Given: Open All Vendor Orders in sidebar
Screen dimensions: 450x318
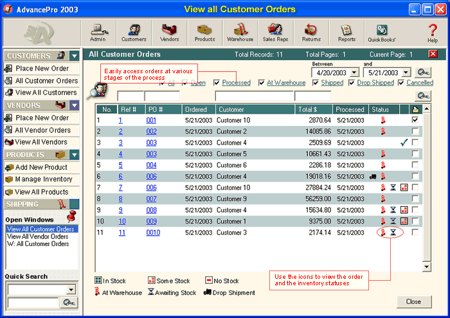Looking at the screenshot, I should 42,130.
